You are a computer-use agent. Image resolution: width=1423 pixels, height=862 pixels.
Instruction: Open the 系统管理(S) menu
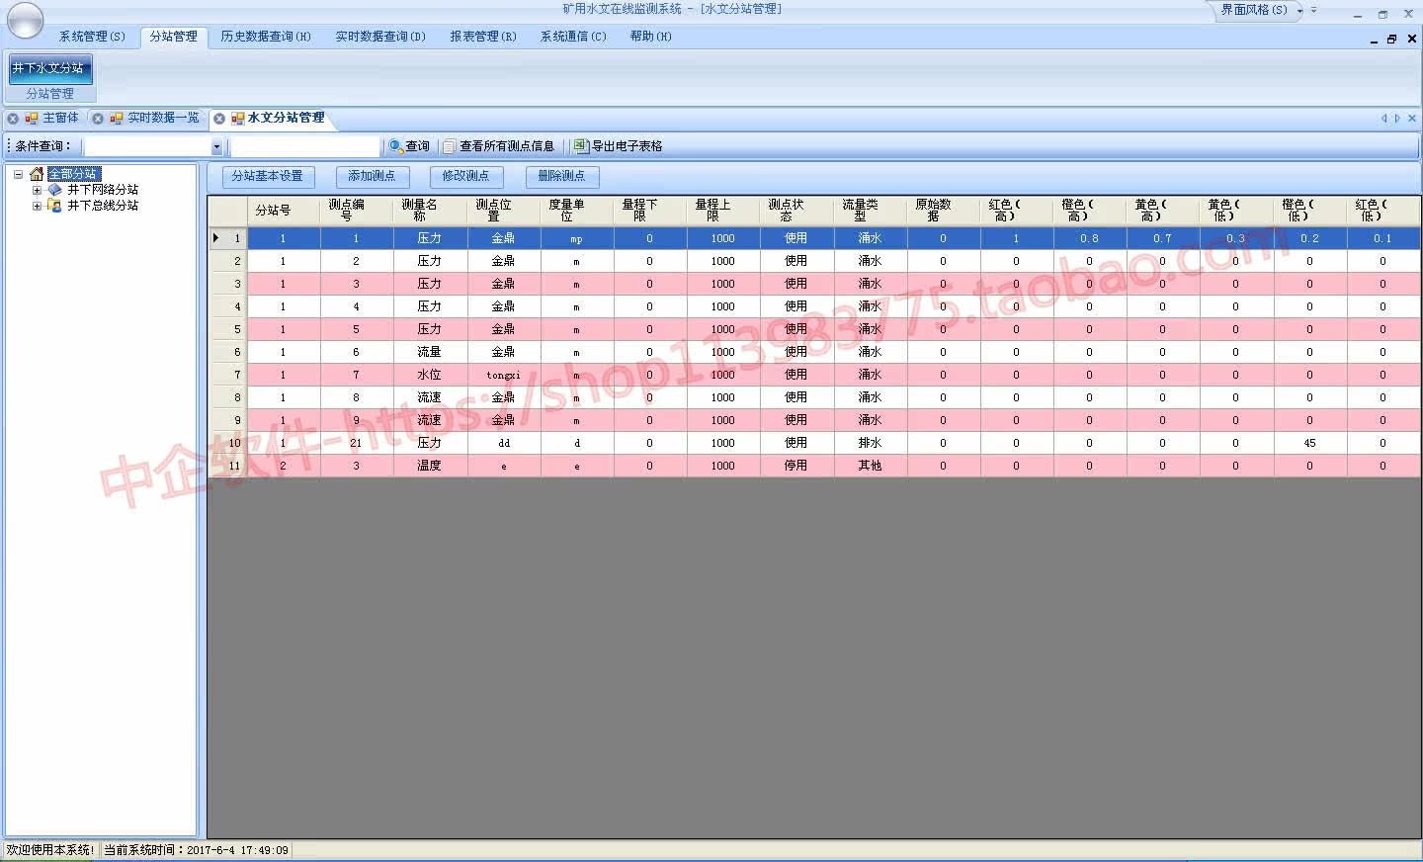[92, 37]
